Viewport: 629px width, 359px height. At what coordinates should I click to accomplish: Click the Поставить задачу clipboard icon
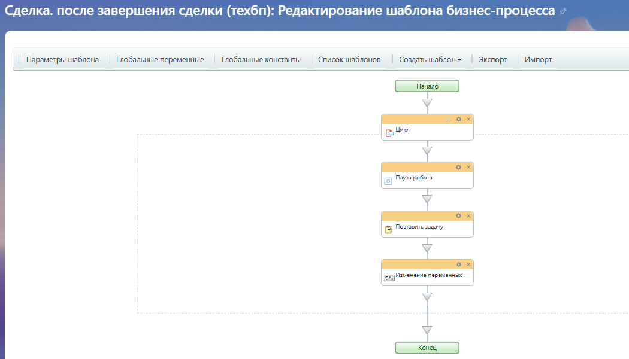pos(388,229)
